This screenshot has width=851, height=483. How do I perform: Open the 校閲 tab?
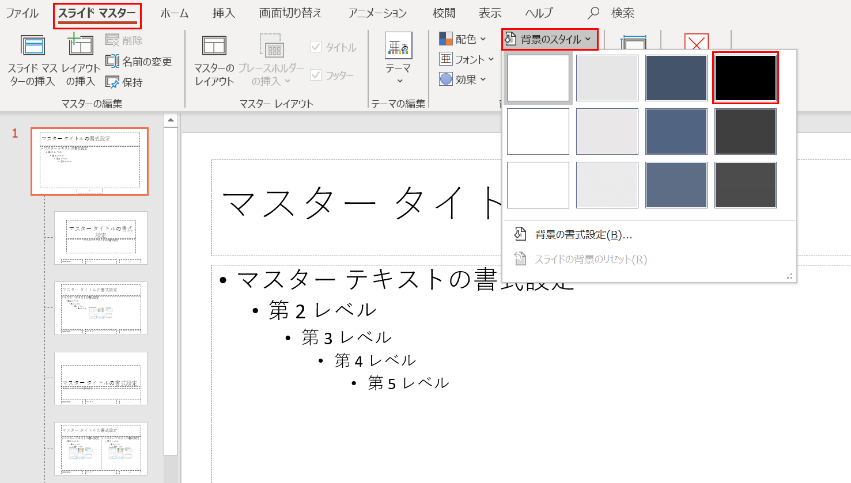pyautogui.click(x=444, y=13)
